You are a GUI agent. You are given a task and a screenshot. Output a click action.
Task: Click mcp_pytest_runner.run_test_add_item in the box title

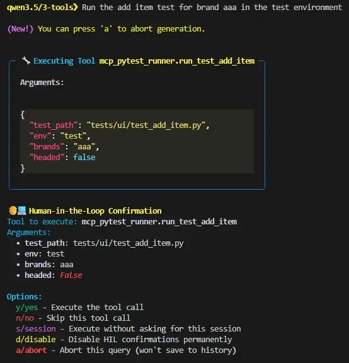click(x=177, y=61)
